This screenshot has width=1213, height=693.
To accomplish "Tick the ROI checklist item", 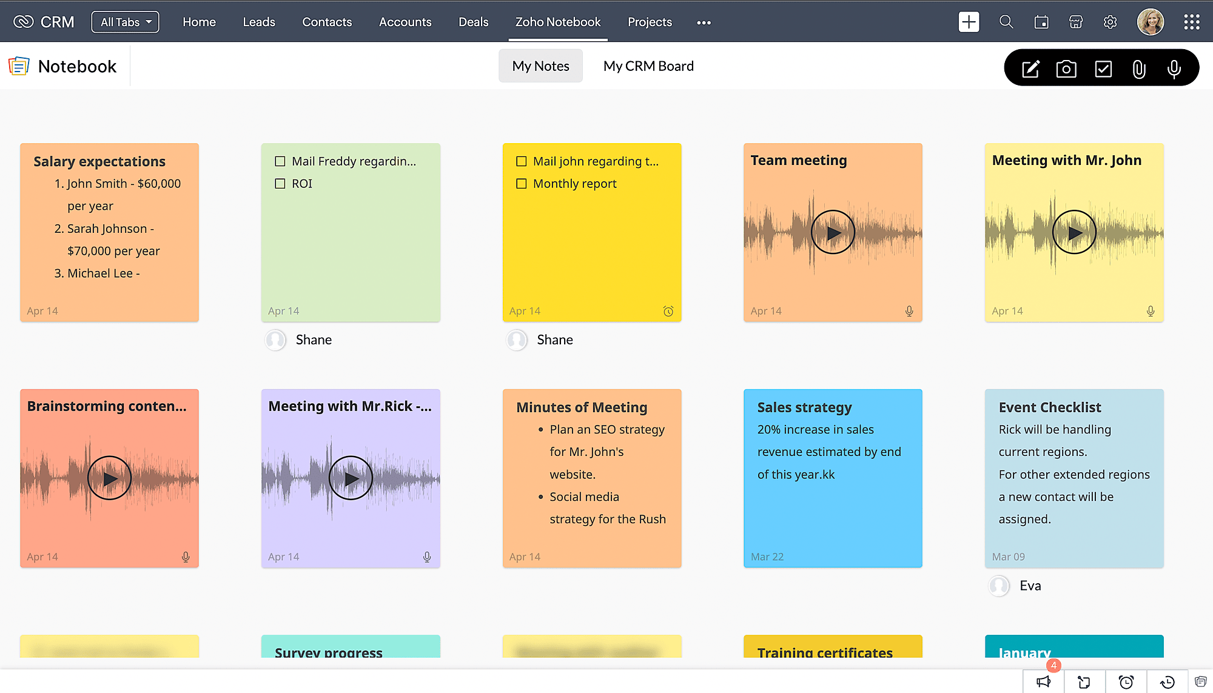I will coord(280,184).
